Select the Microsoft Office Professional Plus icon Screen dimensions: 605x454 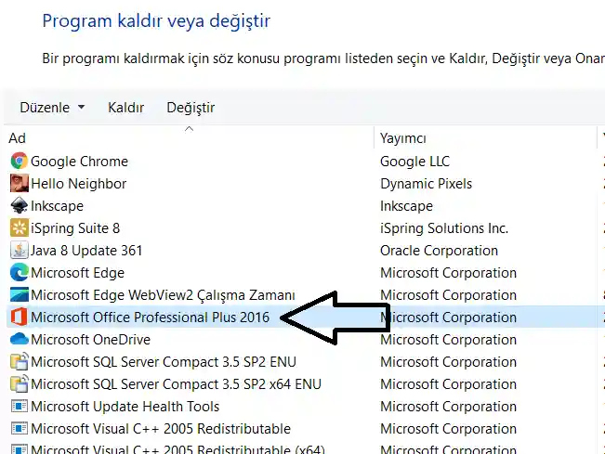coord(19,317)
